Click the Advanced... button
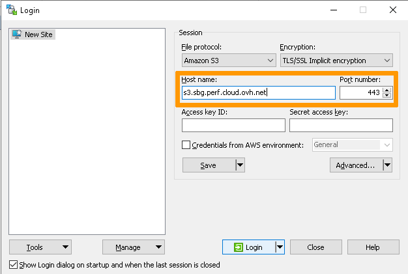 point(355,165)
